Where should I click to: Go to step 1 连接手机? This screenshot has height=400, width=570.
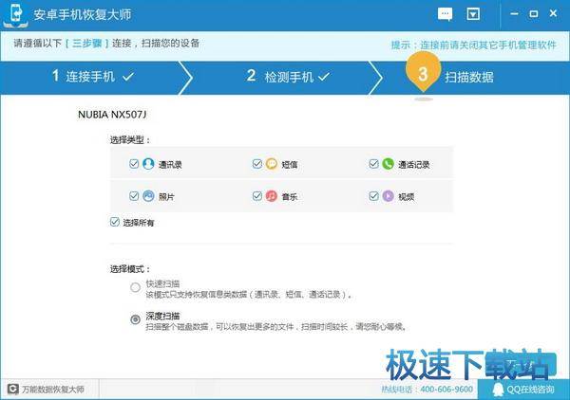93,77
